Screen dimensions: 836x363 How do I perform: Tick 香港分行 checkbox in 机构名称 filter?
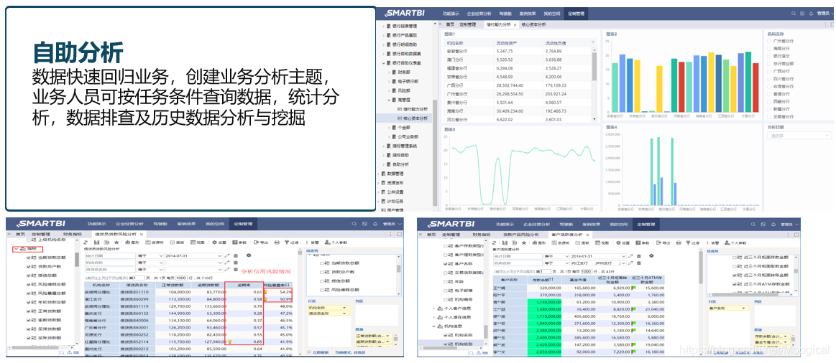coord(769,93)
